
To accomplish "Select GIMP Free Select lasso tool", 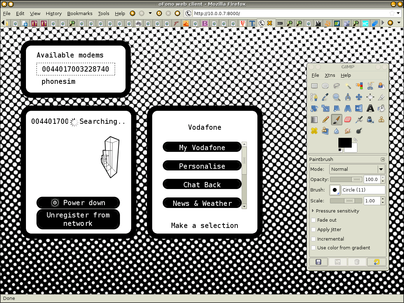I will pos(337,86).
